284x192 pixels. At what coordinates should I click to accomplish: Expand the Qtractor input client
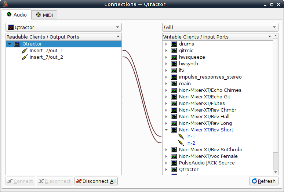click(166, 170)
